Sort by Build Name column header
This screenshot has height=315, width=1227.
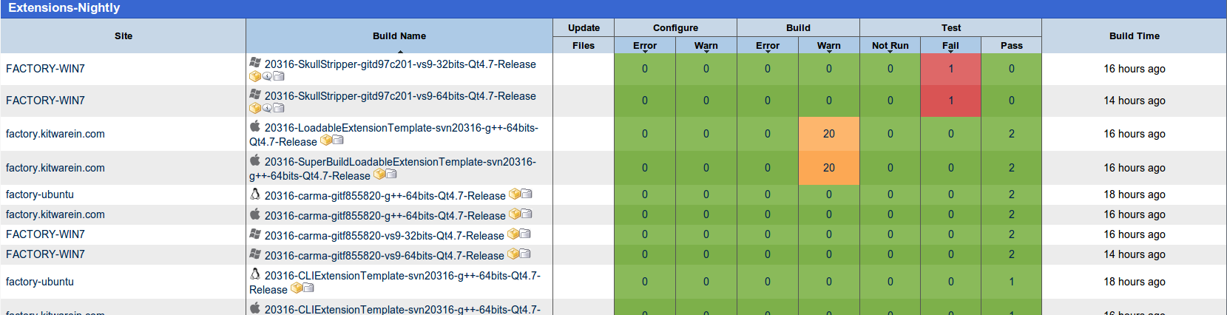(x=399, y=35)
